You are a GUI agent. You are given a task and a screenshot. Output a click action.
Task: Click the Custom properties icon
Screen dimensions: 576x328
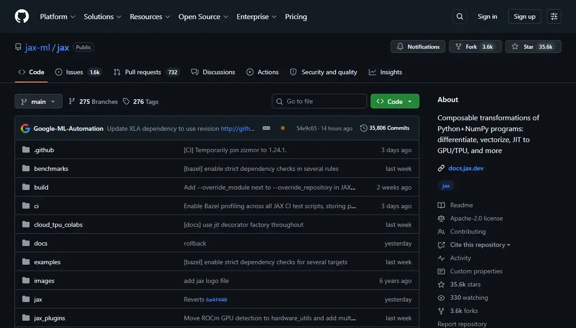click(441, 272)
